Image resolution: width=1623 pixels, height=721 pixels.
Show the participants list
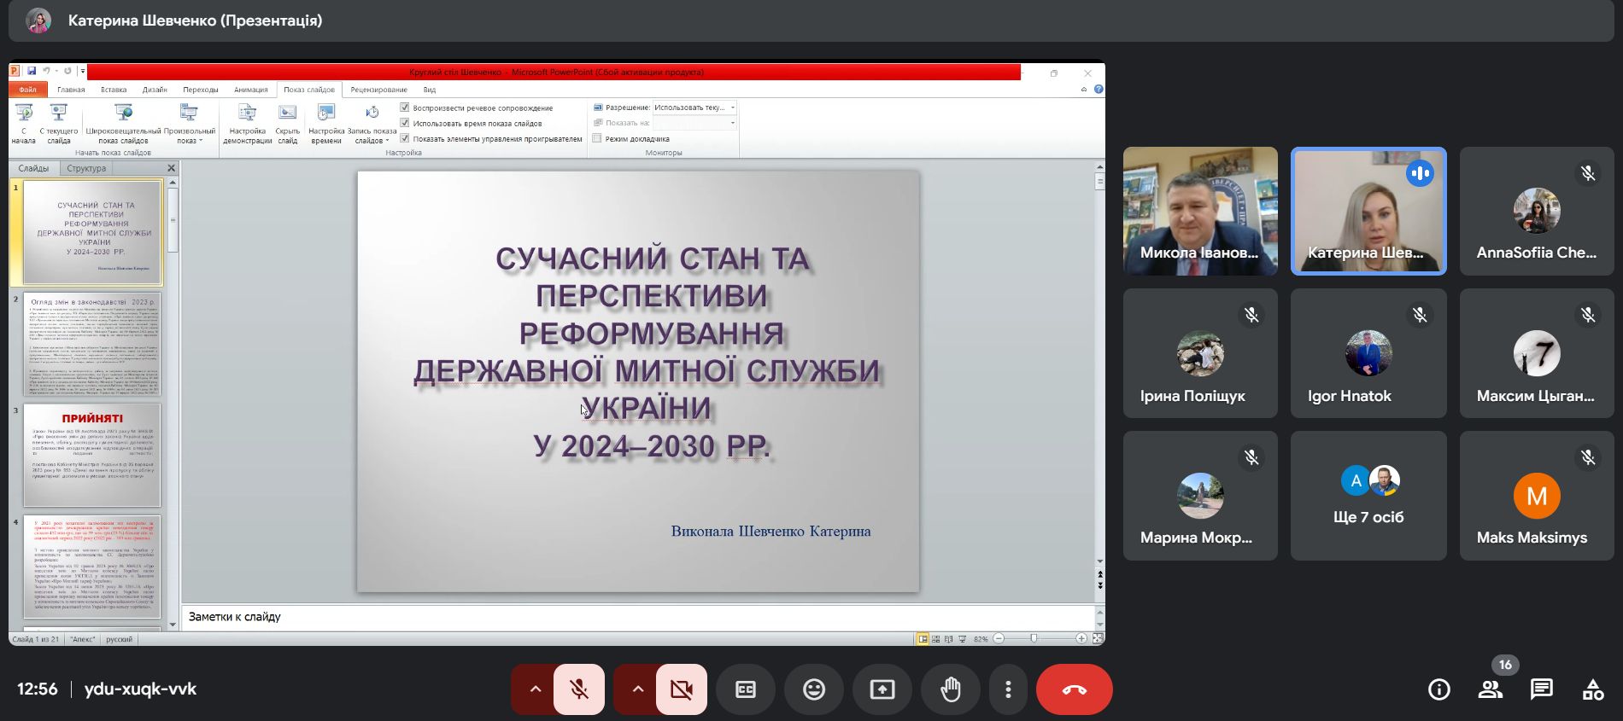click(1491, 689)
